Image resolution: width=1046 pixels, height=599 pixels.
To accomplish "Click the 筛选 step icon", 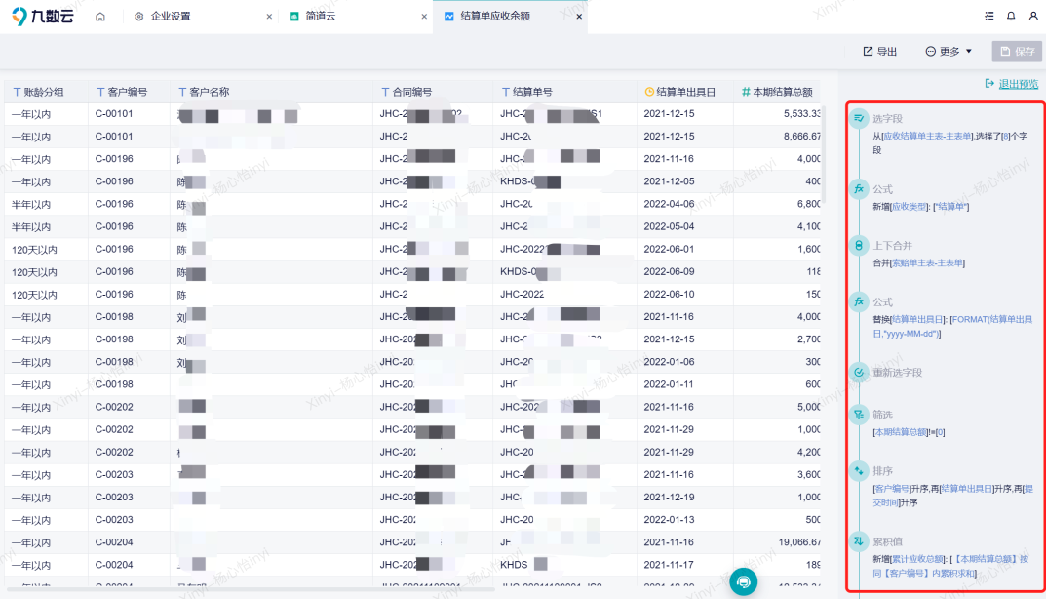I will (x=859, y=415).
